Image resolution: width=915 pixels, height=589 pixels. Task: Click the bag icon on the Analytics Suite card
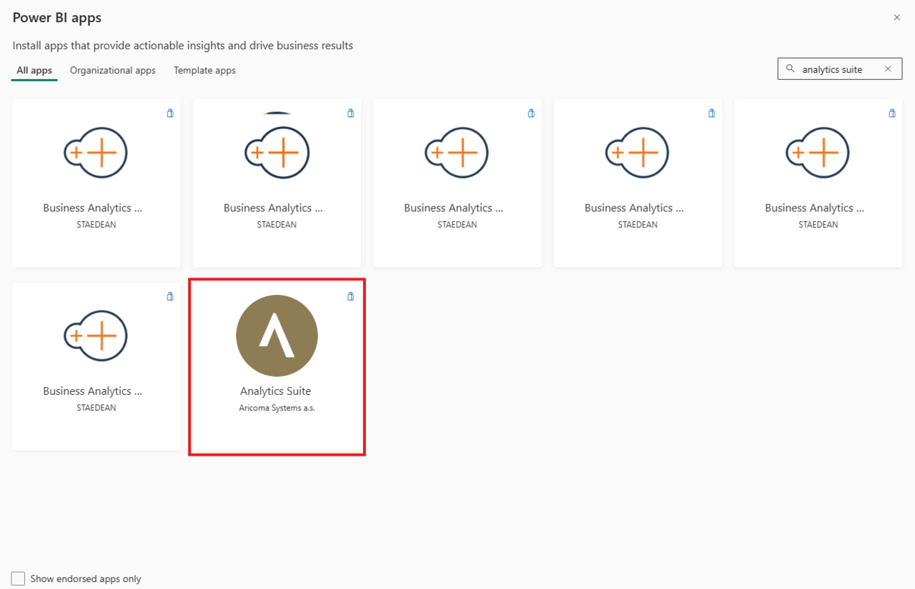[x=350, y=296]
